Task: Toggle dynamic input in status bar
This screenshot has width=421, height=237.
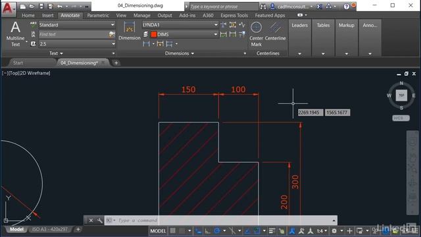Action: click(198, 231)
